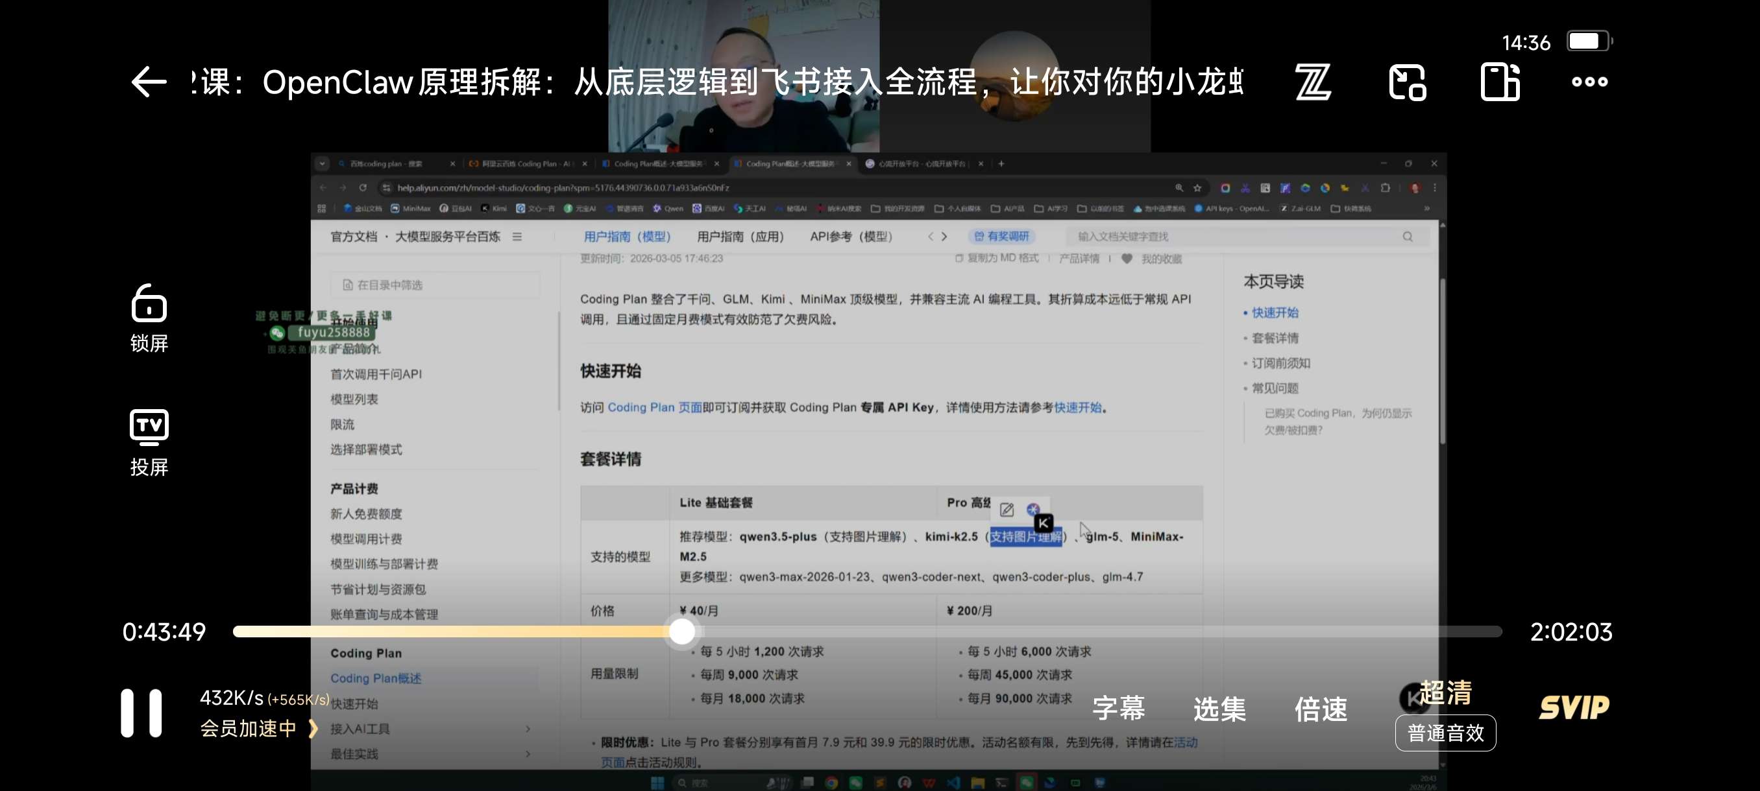Open the SVIP membership badge
Image resolution: width=1760 pixels, height=791 pixels.
tap(1574, 708)
